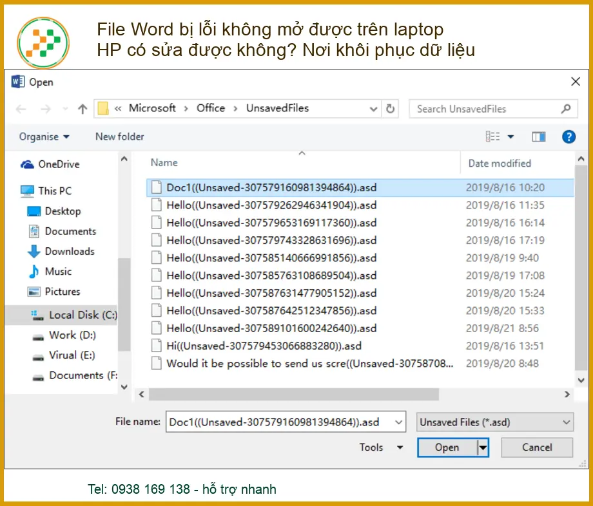593x506 pixels.
Task: Click file list scroll down arrow
Action: (581, 380)
